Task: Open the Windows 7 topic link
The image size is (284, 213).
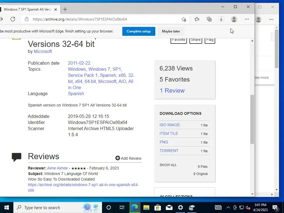Action: pyautogui.click(x=99, y=69)
